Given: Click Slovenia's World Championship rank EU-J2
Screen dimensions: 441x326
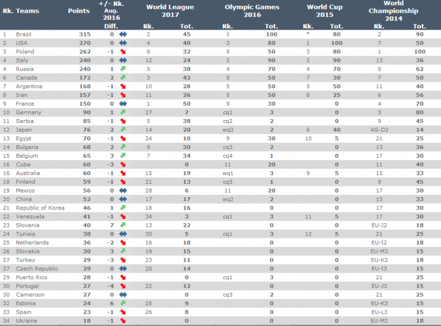Looking at the screenshot, I should click(379, 225).
